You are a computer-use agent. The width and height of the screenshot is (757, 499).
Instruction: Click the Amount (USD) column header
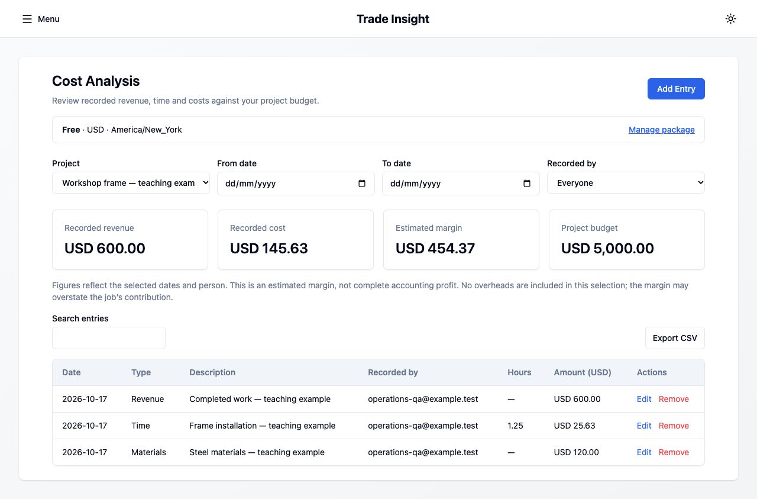click(583, 372)
